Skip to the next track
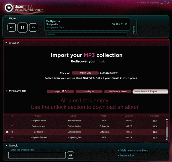The height and width of the screenshot is (162, 172). (33, 28)
